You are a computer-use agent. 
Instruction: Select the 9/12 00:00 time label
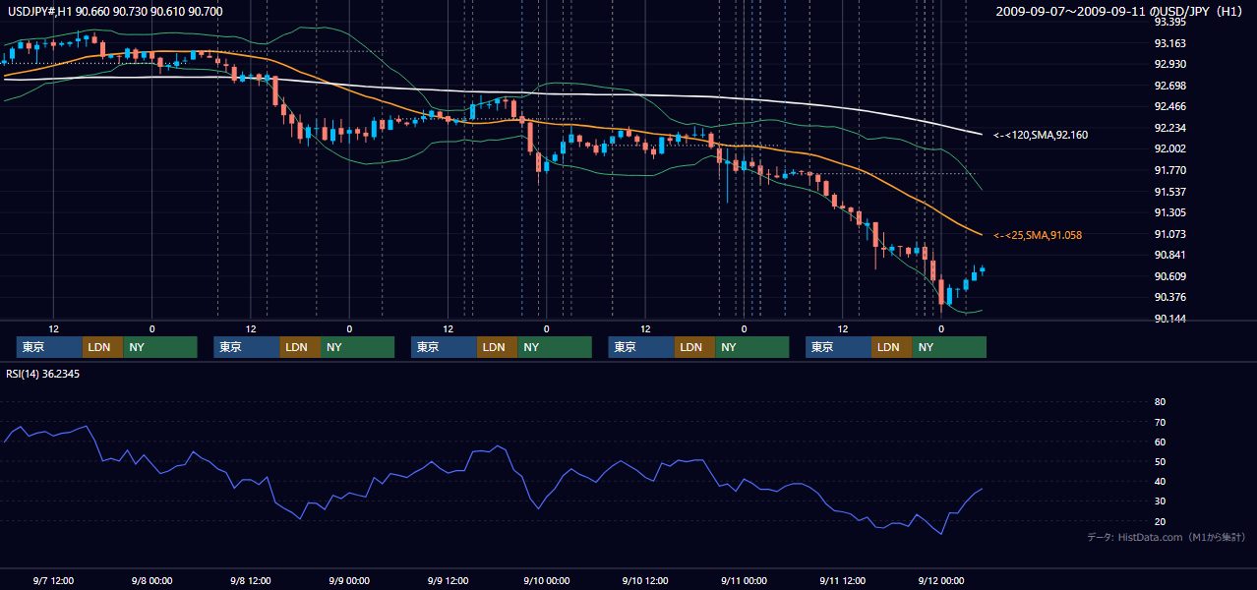click(x=941, y=580)
